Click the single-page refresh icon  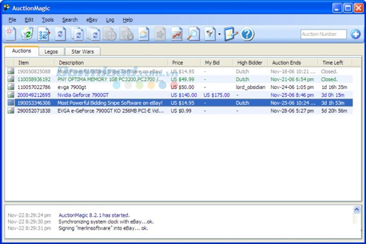(x=60, y=34)
